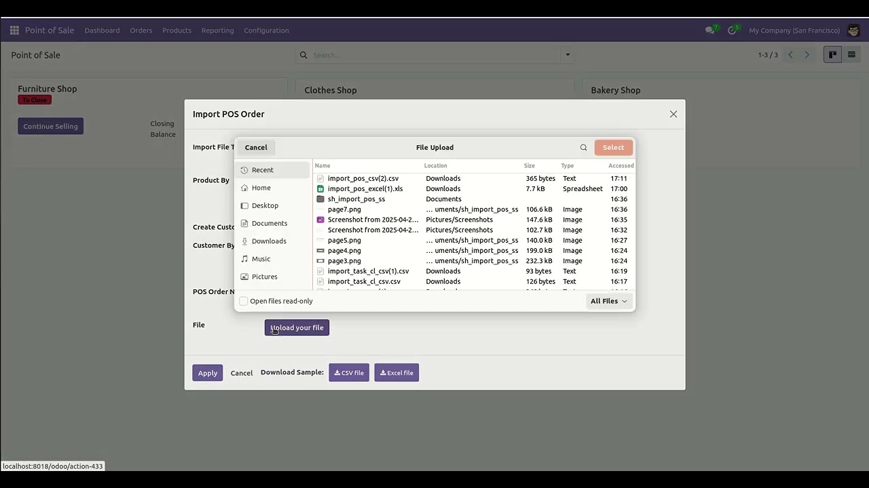
Task: Select Recent in the file dialog sidebar
Action: (272, 170)
